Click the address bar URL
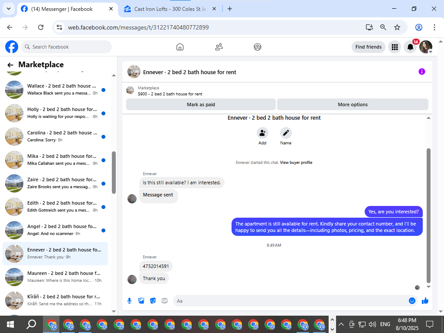Screen dimensions: 444x333 click(138, 27)
